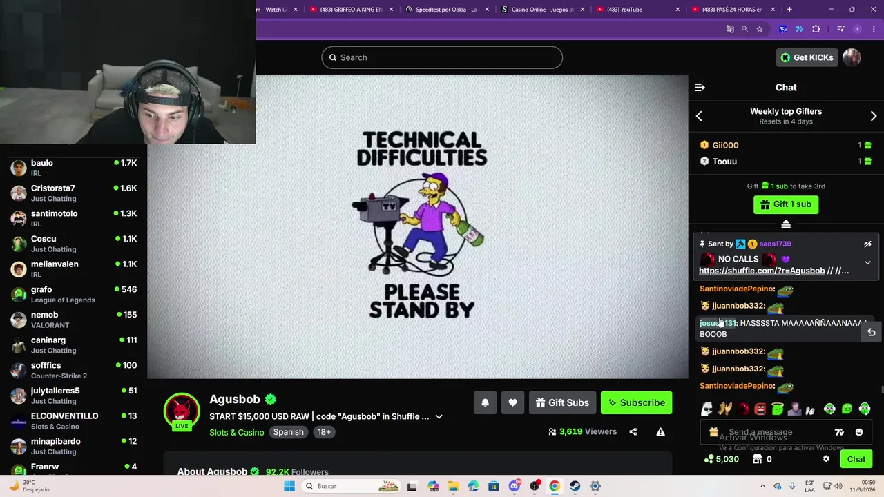The height and width of the screenshot is (497, 884).
Task: Focus the Kick search box
Action: coord(442,57)
